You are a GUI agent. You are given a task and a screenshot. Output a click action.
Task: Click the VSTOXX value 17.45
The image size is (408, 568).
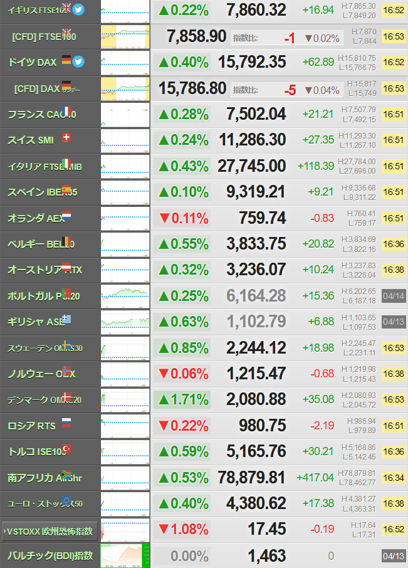(x=267, y=529)
